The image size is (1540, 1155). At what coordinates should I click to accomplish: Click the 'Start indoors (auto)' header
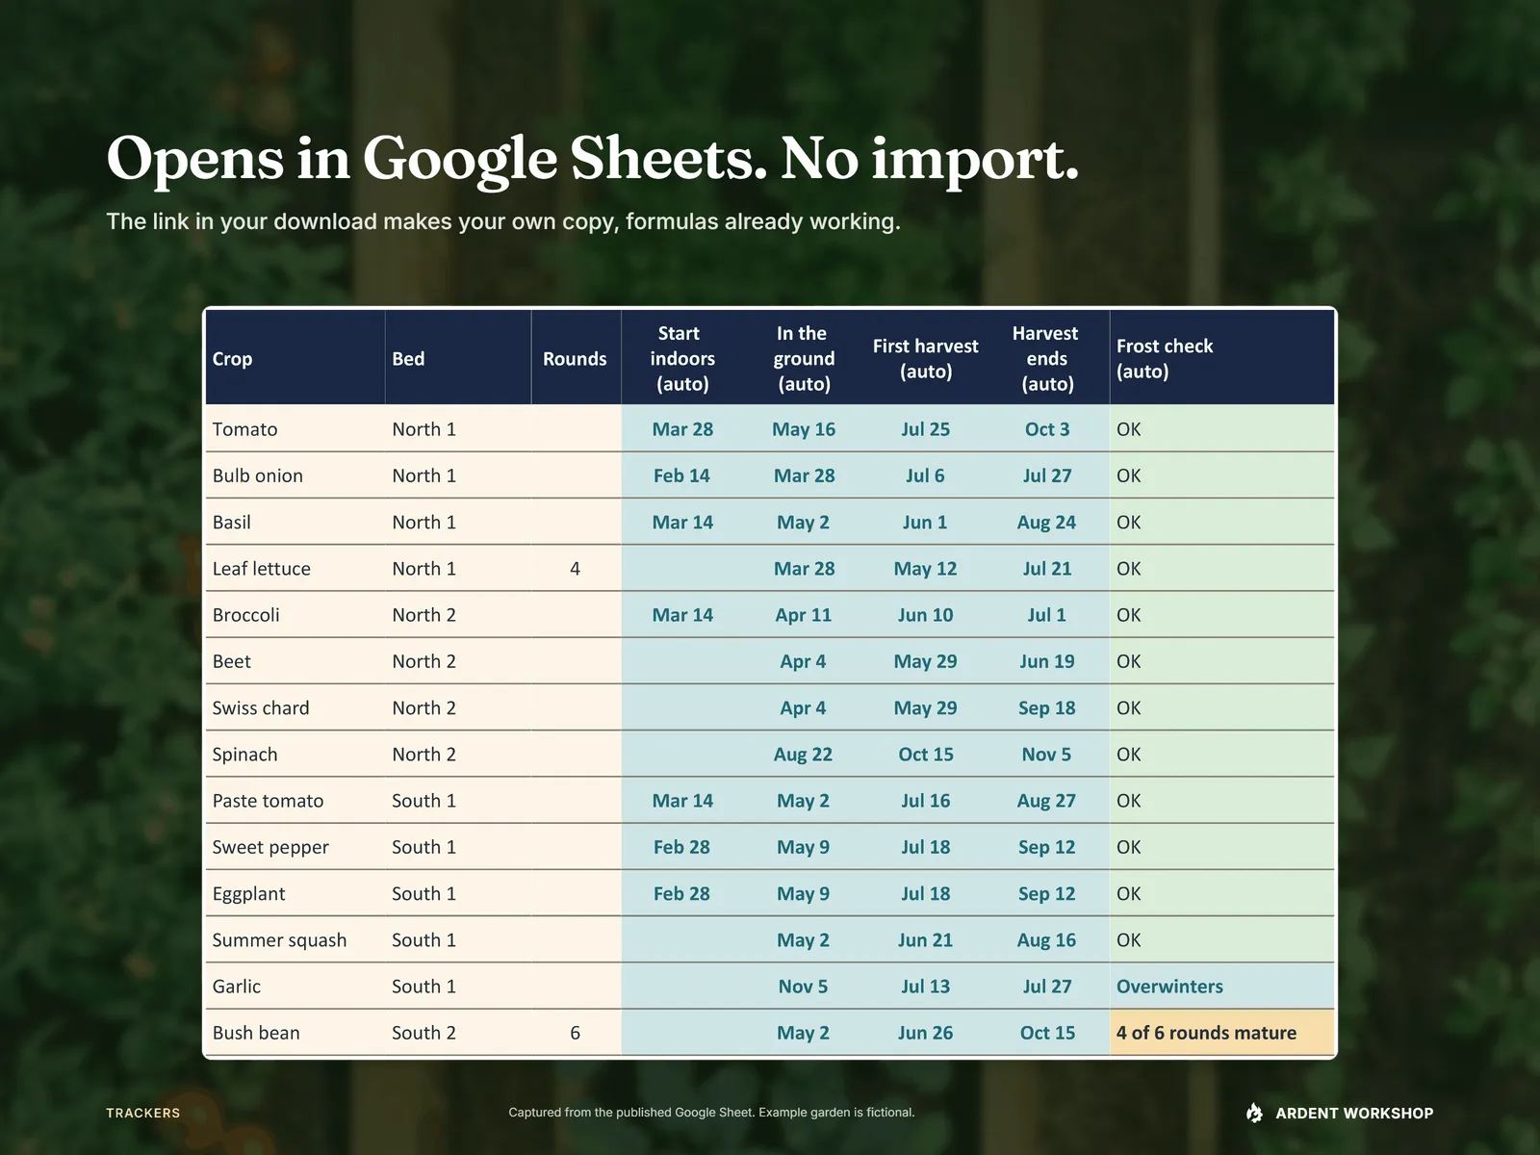point(682,358)
